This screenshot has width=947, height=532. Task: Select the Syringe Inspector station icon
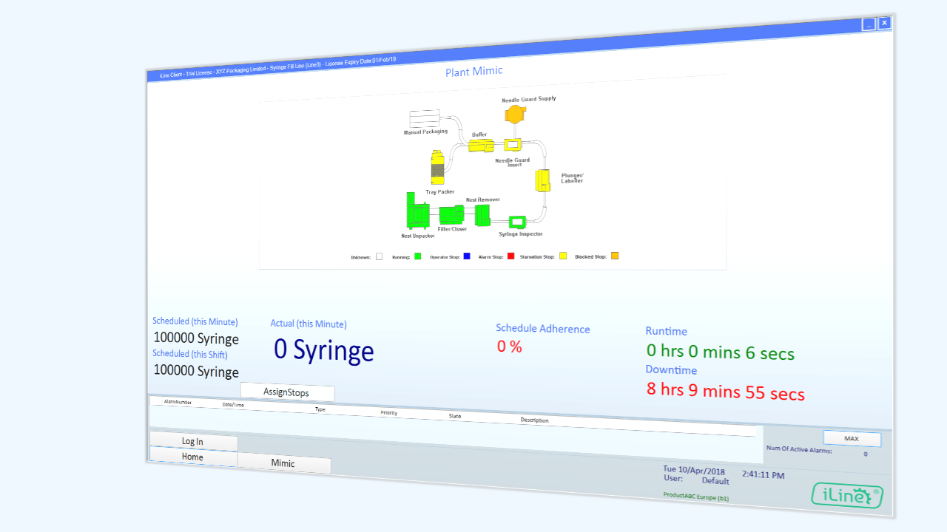tap(517, 221)
